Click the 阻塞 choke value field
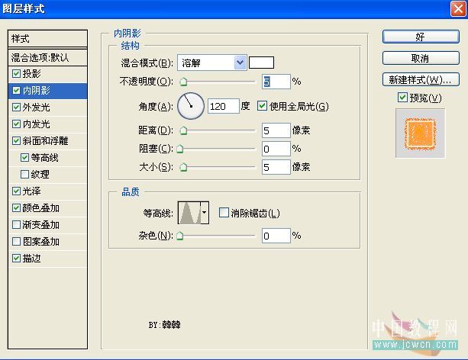 (x=276, y=149)
